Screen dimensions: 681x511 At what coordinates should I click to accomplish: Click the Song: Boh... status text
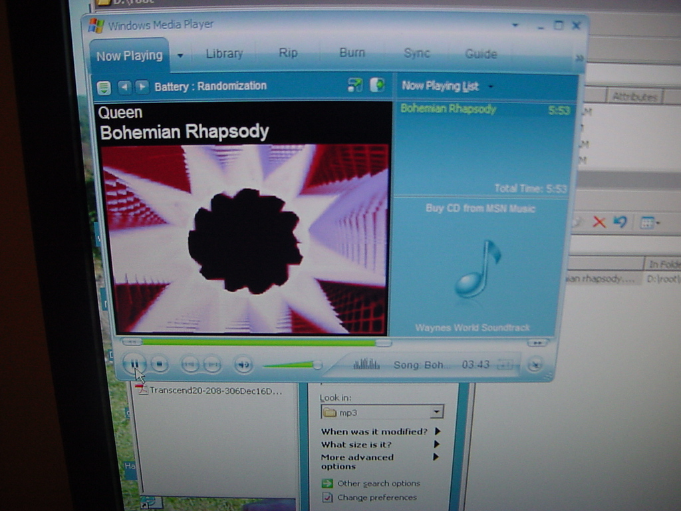pos(419,365)
